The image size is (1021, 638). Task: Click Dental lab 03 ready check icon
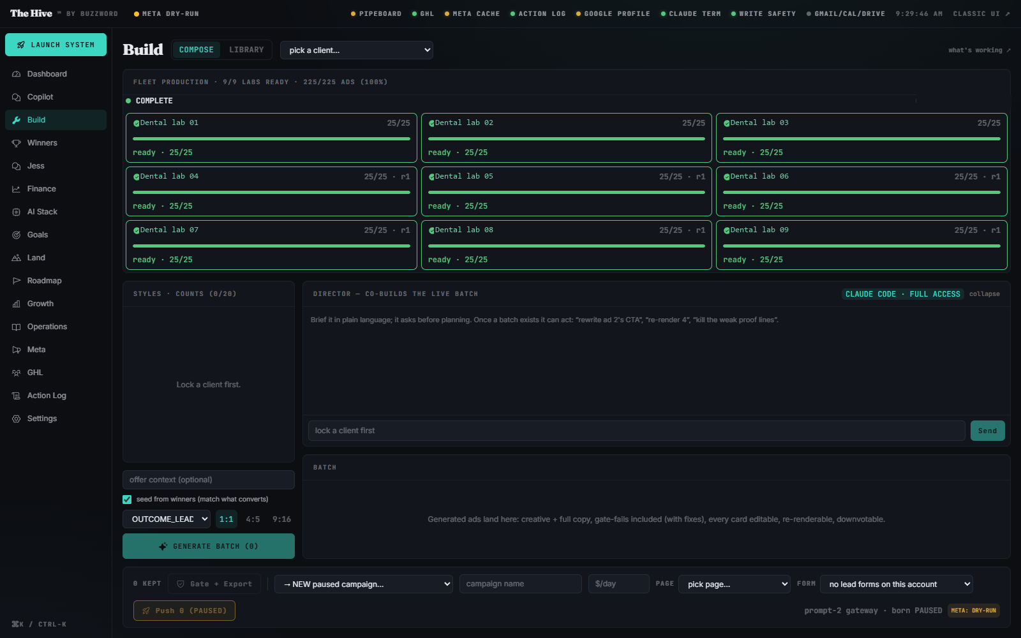tap(726, 123)
